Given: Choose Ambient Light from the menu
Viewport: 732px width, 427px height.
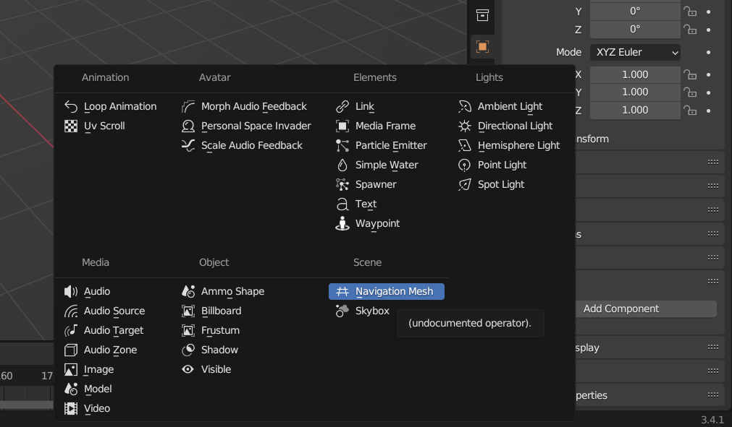Looking at the screenshot, I should click(x=510, y=106).
